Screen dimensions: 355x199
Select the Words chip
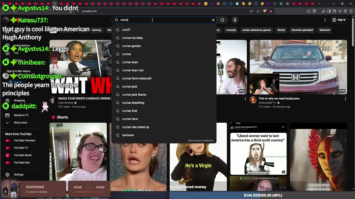point(281,30)
